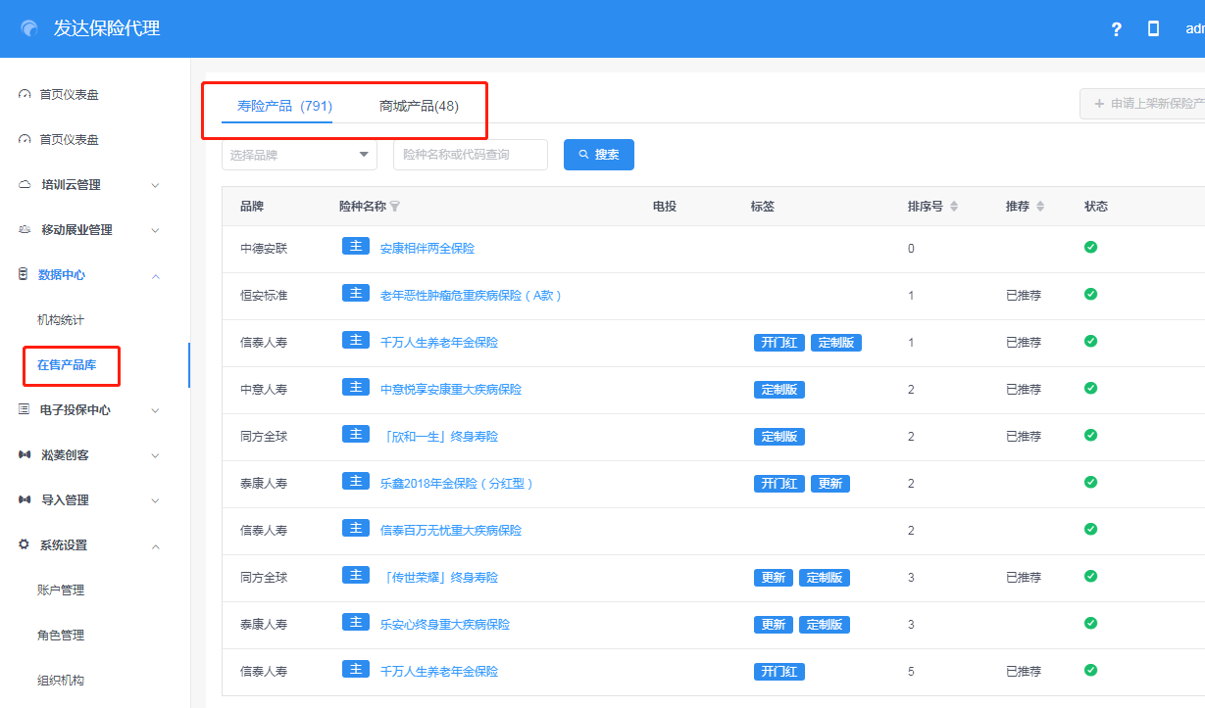Viewport: 1205px width, 708px height.
Task: Switch to the 商城产品(48) tab
Action: point(419,106)
